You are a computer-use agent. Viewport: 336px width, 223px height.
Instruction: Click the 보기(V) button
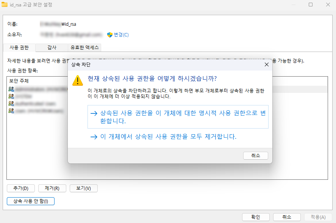(83, 188)
